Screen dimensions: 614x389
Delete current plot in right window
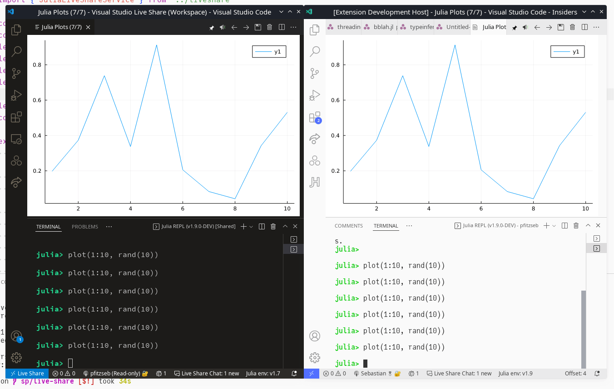coord(573,28)
